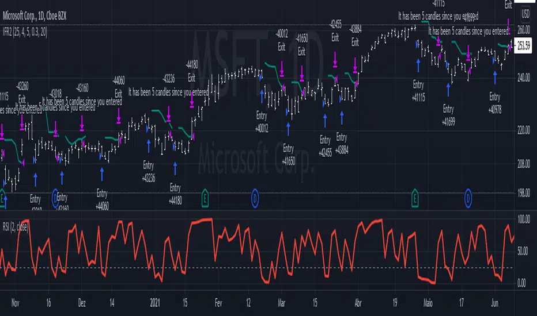Click the 198.00 price axis label

pos(524,193)
